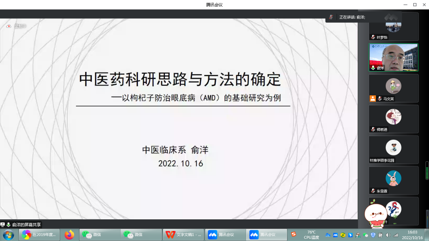This screenshot has width=429, height=241.
Task: Click the muted microphone icon in the speaking banner
Action: coord(331,17)
